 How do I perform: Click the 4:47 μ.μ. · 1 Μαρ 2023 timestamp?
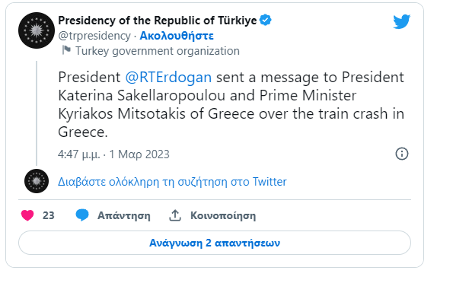point(113,154)
